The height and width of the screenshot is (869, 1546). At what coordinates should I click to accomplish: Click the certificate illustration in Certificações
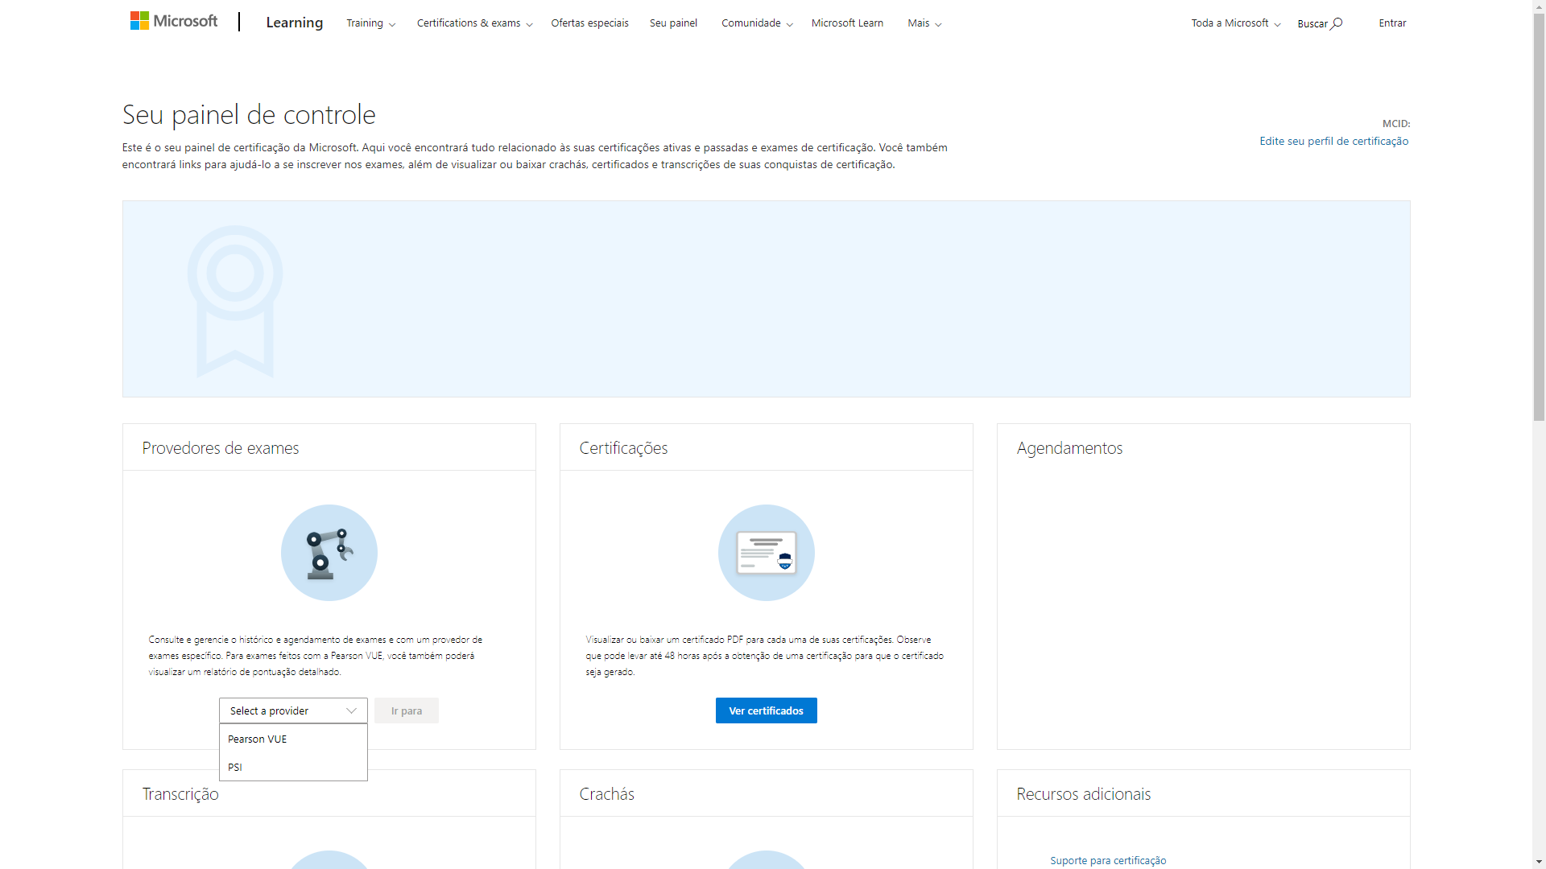[767, 553]
